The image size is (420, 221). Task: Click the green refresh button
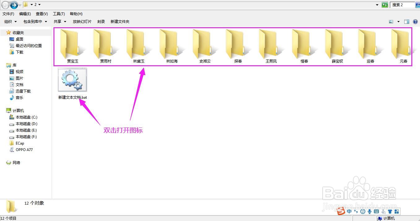(385, 5)
